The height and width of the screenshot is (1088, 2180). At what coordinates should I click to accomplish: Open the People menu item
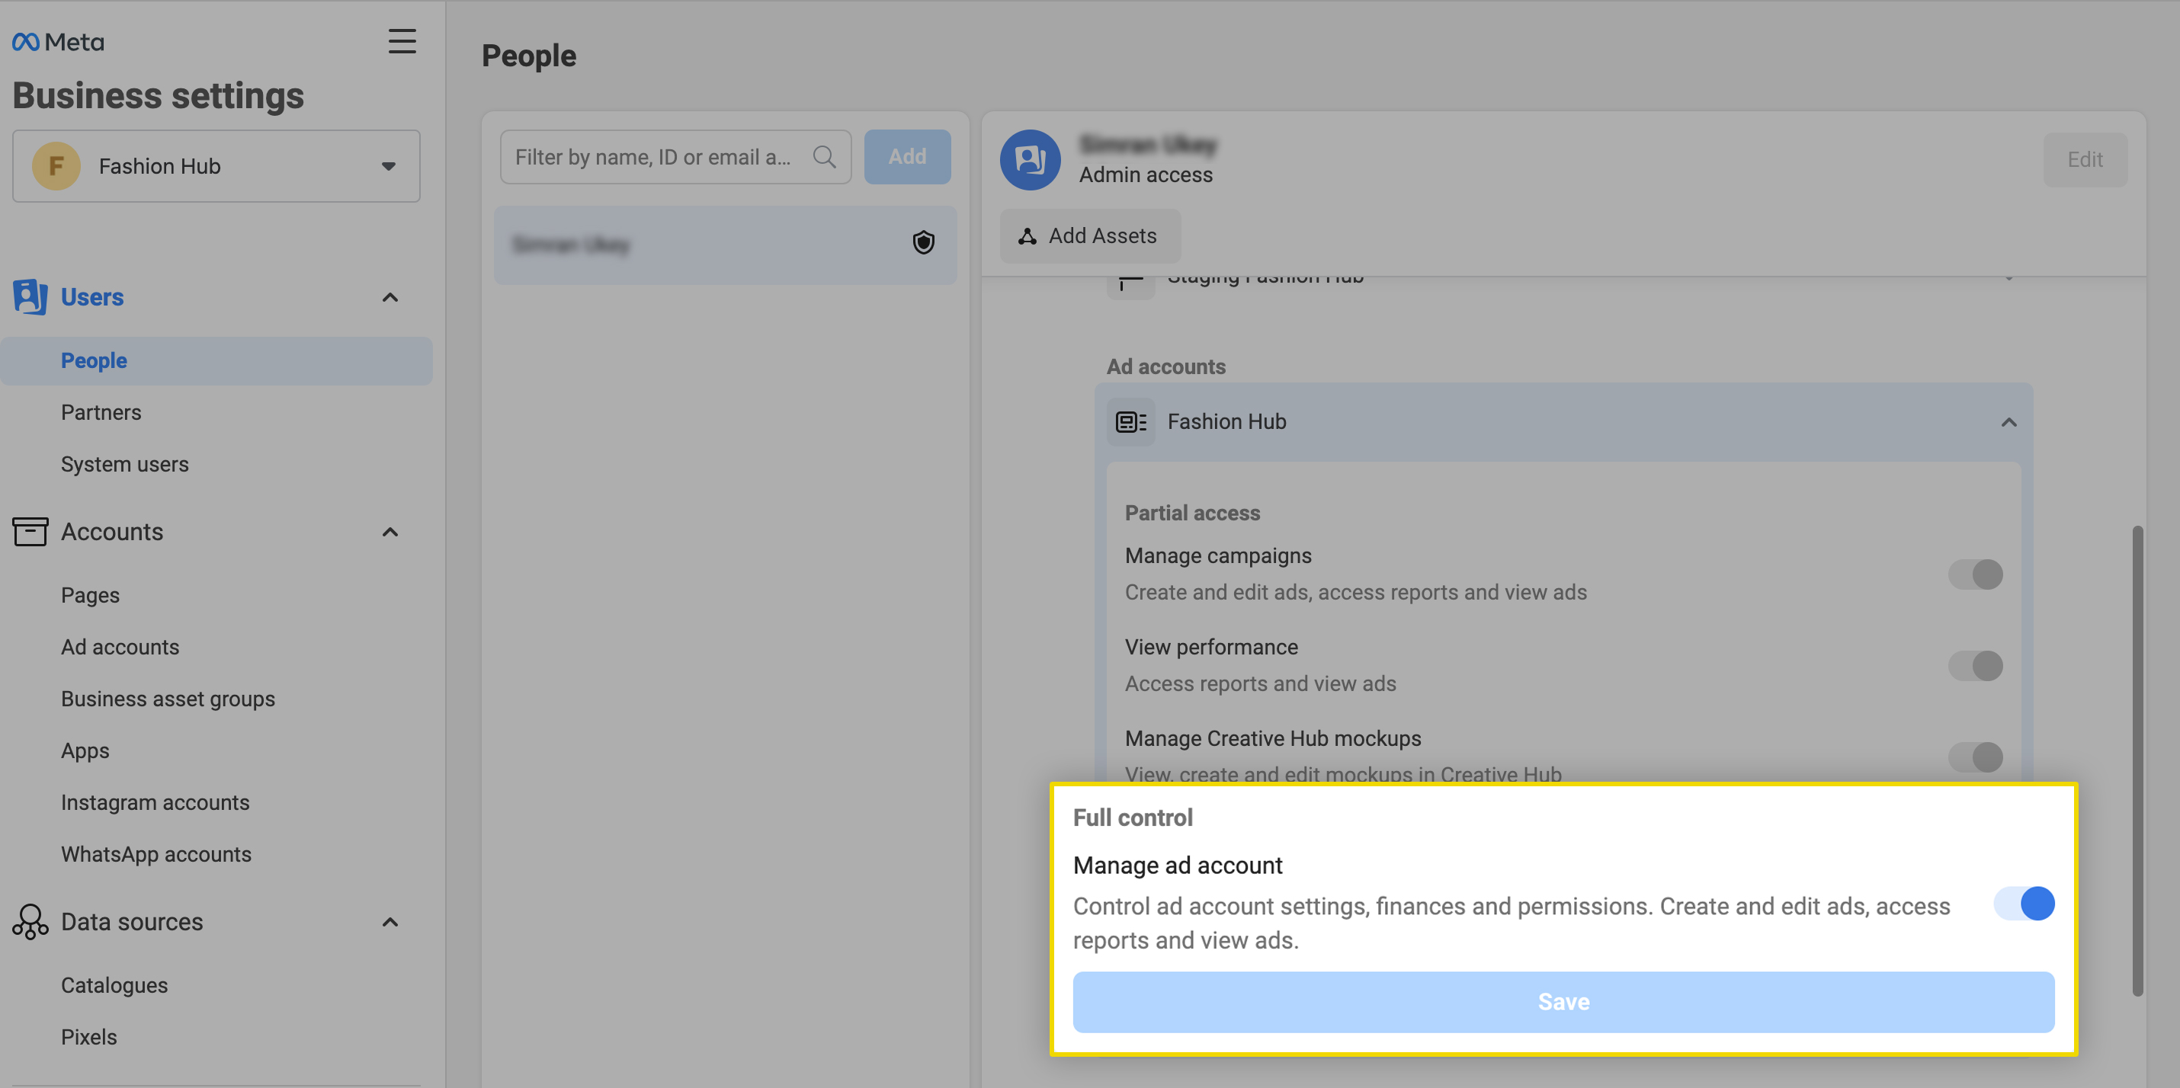point(216,361)
